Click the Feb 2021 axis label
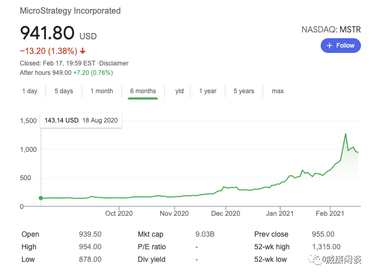This screenshot has width=373, height=276. 330,213
